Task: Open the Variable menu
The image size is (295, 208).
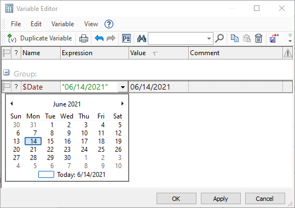Action: [62, 24]
